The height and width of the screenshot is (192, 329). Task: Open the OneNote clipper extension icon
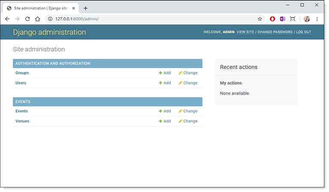(282, 19)
